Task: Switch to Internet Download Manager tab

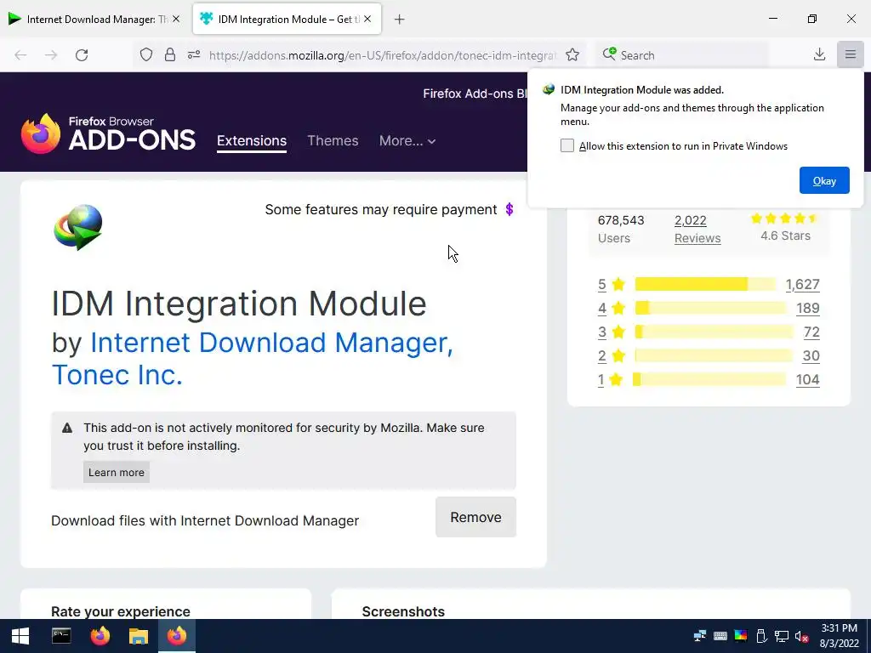Action: tap(95, 19)
